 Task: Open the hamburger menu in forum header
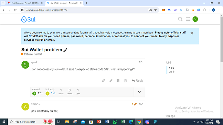point(188,19)
